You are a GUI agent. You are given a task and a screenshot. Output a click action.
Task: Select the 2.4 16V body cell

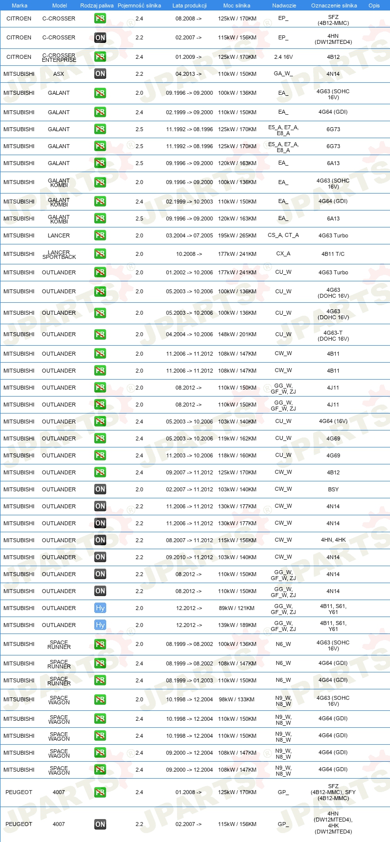[283, 57]
